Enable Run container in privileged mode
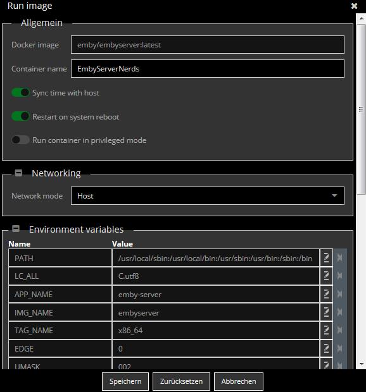The image size is (366, 392). point(20,140)
